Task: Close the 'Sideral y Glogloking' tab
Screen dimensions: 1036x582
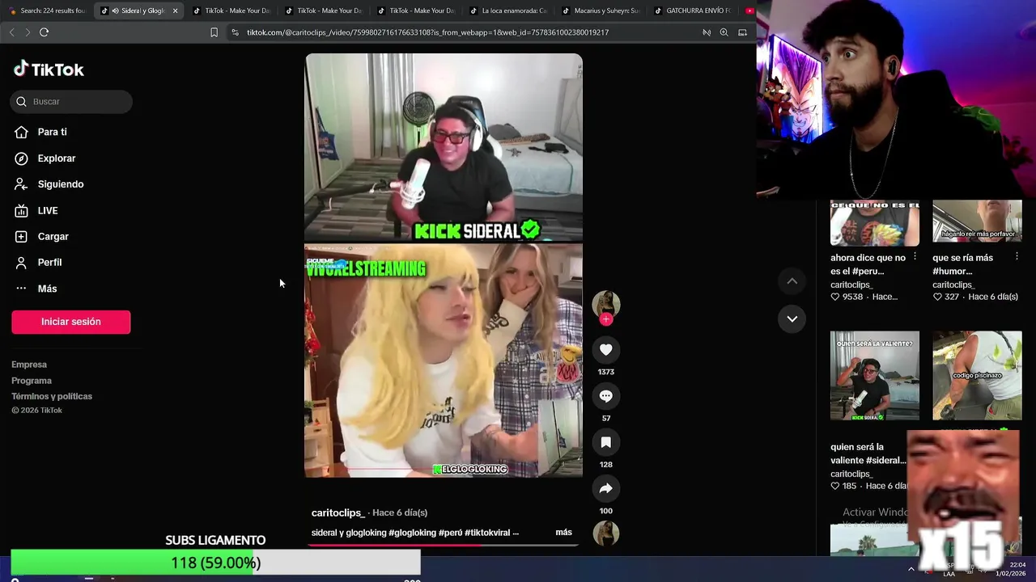Action: [175, 11]
